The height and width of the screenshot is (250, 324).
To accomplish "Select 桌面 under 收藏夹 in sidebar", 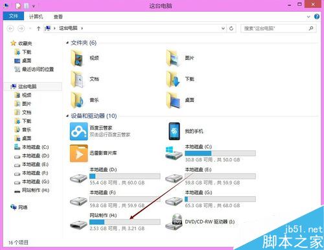I will tap(27, 61).
